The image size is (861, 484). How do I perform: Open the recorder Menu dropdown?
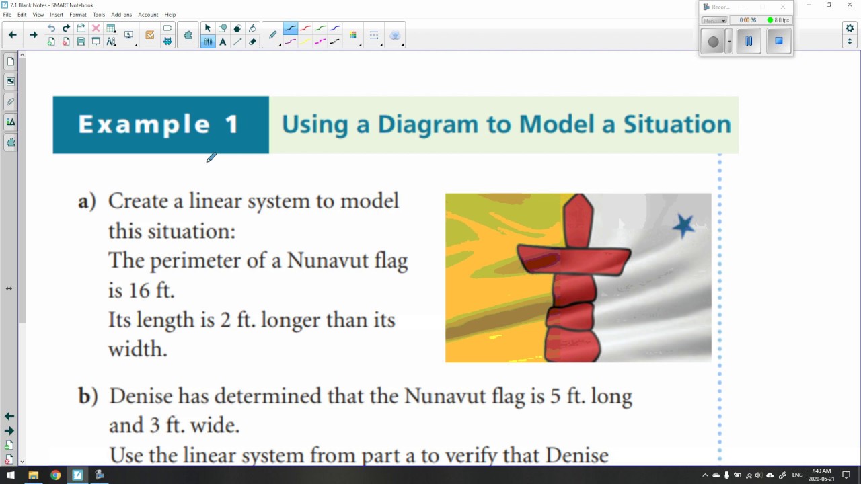tap(714, 20)
